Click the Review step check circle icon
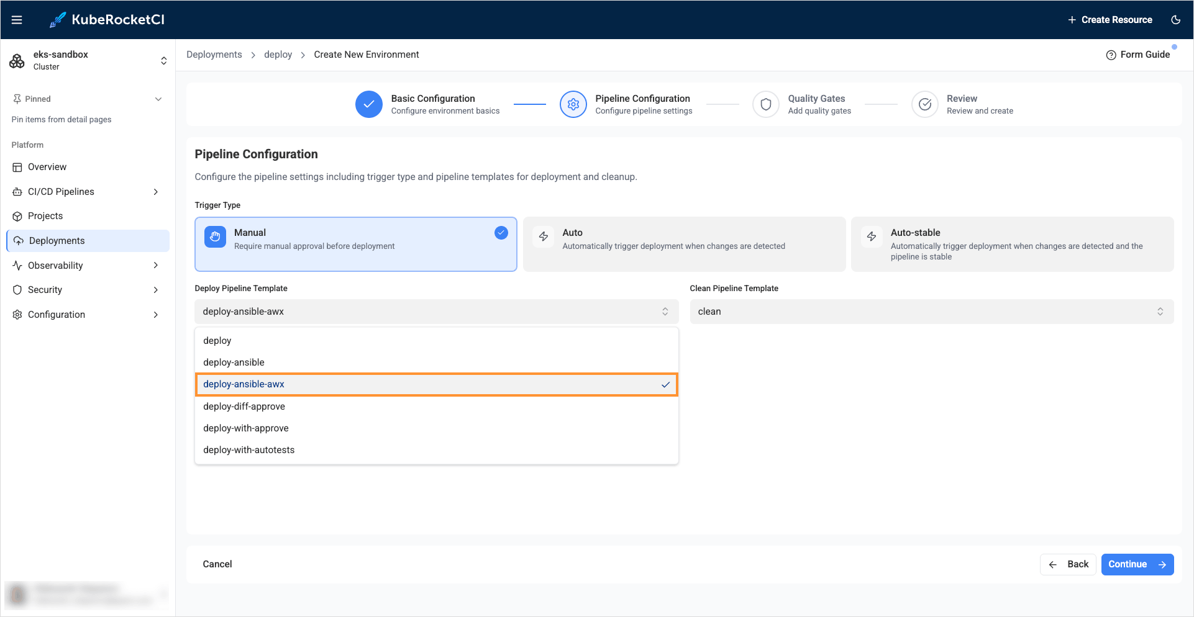The height and width of the screenshot is (617, 1194). pyautogui.click(x=925, y=104)
